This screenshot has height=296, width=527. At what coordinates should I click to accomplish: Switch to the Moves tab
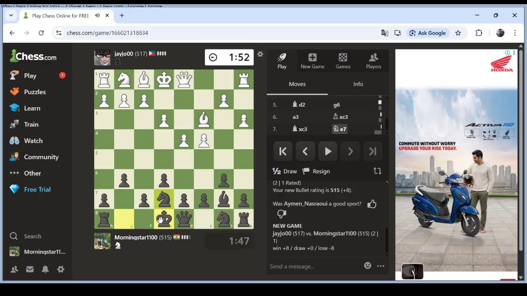coord(297,84)
